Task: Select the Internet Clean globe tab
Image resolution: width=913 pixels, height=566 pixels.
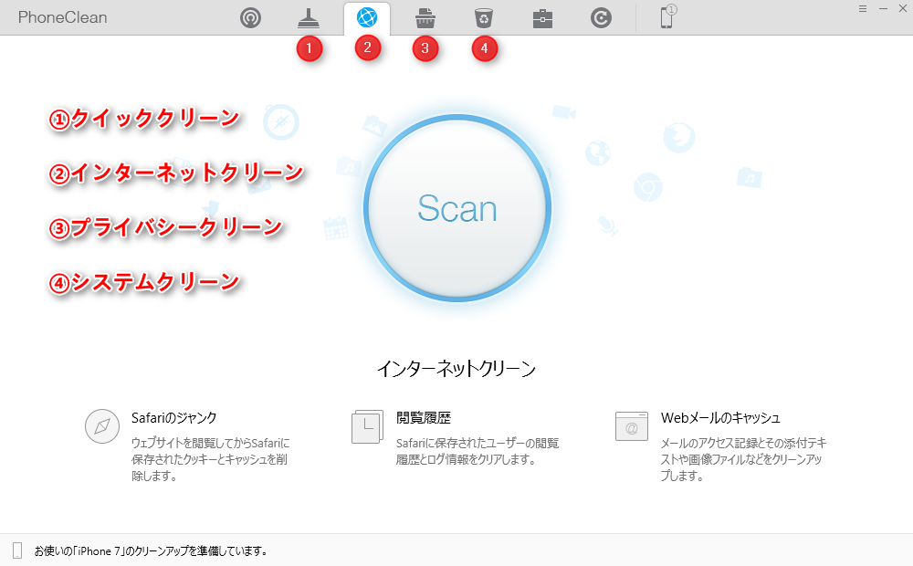Action: [367, 18]
